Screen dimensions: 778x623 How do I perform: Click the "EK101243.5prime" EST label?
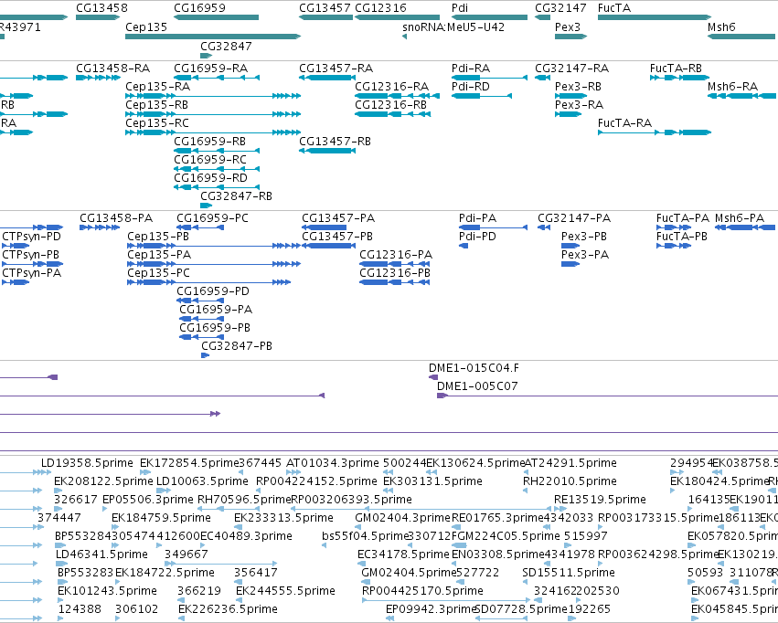pos(107,591)
